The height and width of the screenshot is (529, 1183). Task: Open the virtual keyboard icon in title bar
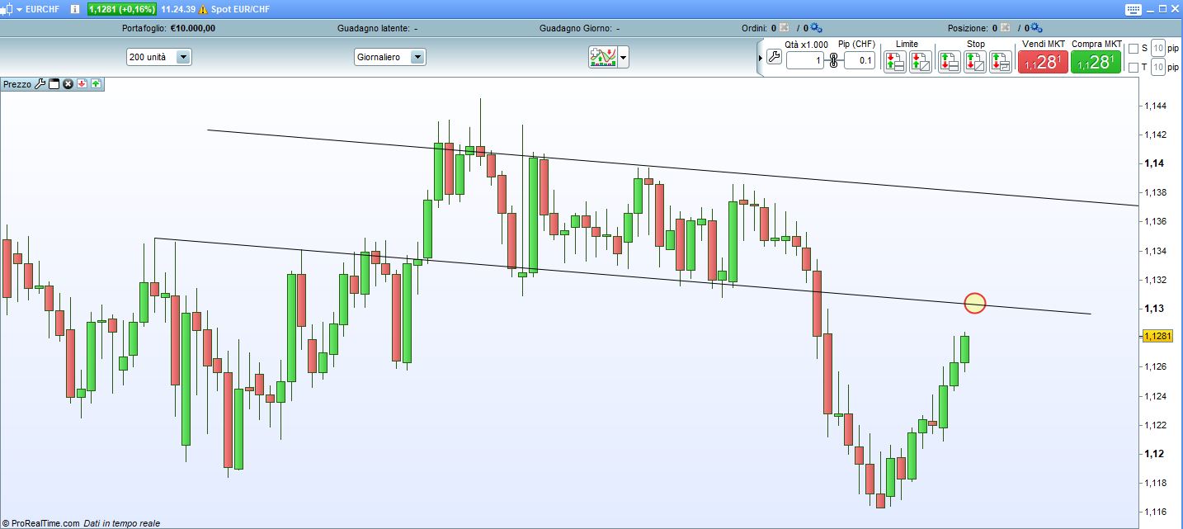(x=1133, y=9)
